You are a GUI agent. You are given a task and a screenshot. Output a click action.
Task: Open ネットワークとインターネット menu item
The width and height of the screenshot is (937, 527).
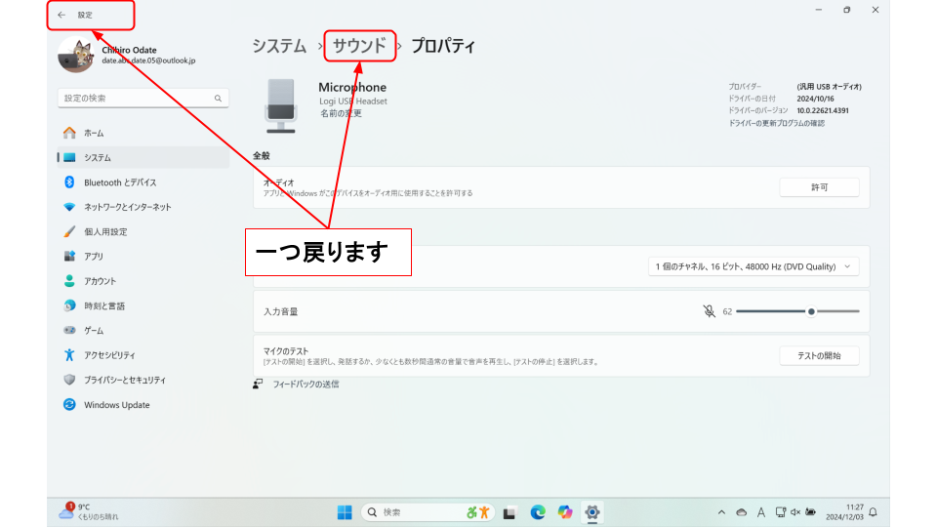click(127, 207)
